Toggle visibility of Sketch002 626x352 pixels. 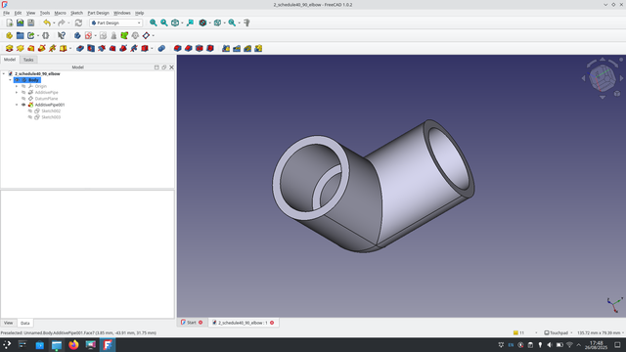click(x=30, y=110)
